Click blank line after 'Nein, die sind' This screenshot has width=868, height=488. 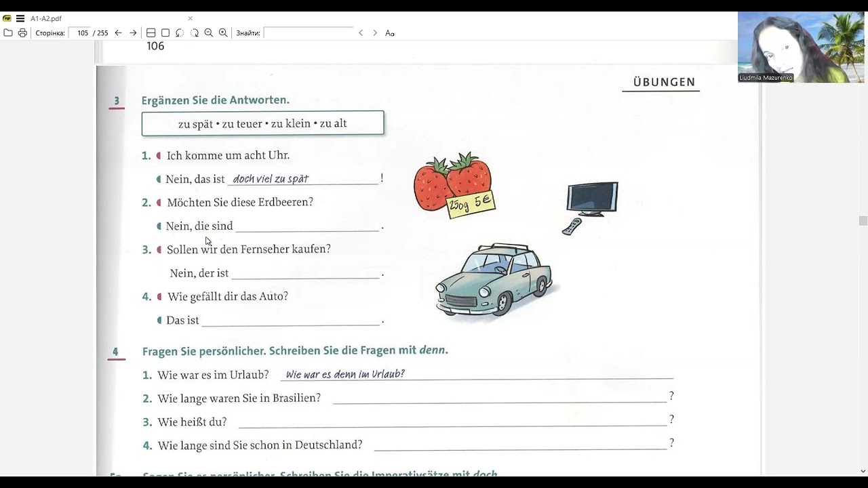[x=307, y=226]
